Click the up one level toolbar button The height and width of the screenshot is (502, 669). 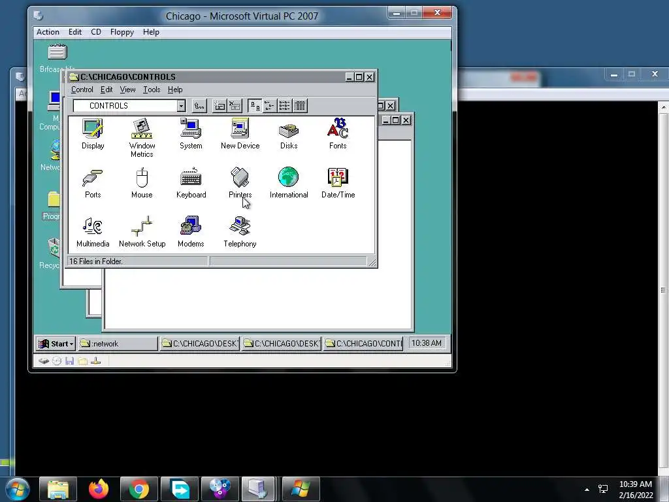199,106
